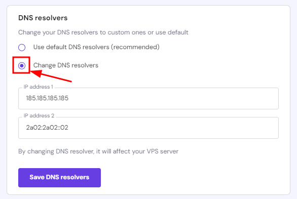The image size is (297, 199).
Task: Click the 'Use default DNS resolvers (recommended)' label
Action: (x=96, y=47)
